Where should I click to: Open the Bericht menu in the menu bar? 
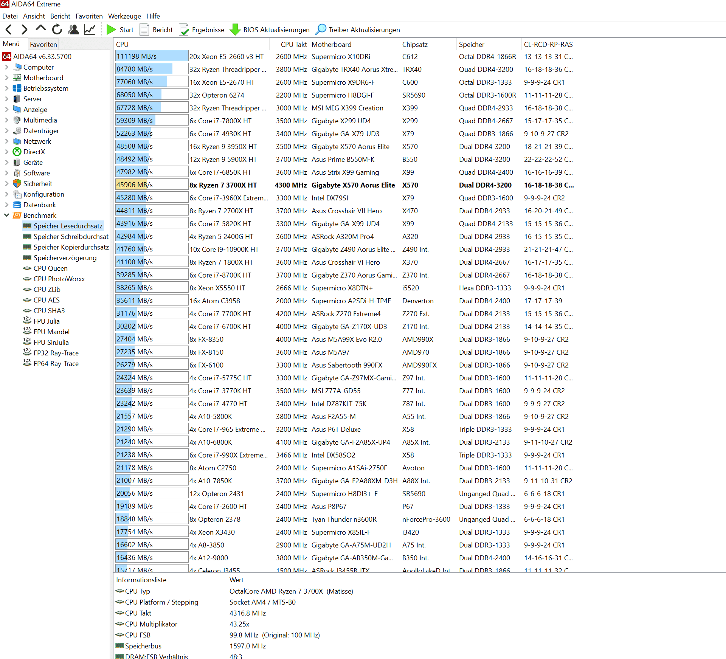60,16
